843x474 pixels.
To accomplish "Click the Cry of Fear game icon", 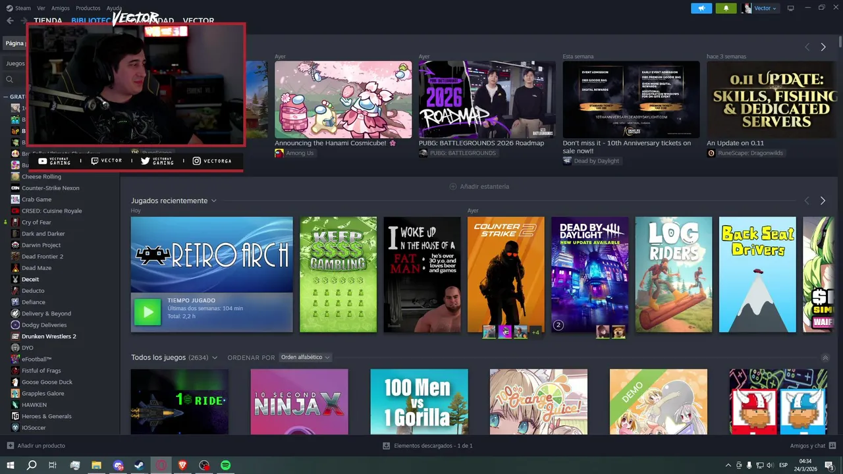I will (x=15, y=223).
